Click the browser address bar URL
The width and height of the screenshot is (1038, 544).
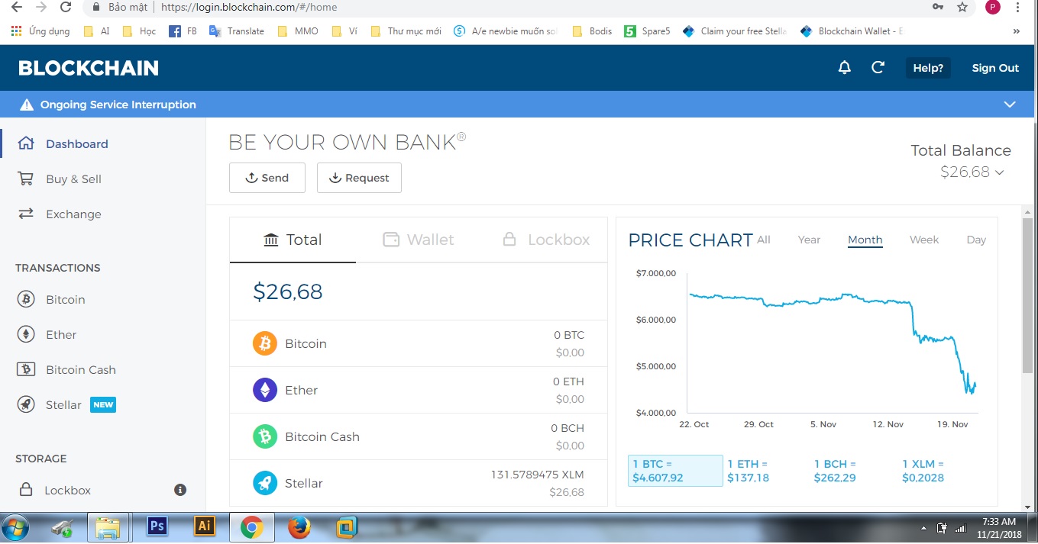click(x=249, y=8)
